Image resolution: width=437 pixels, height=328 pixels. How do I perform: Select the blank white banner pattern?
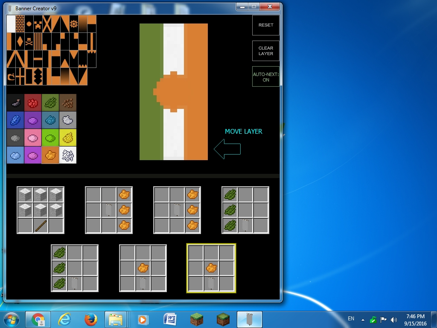click(11, 23)
